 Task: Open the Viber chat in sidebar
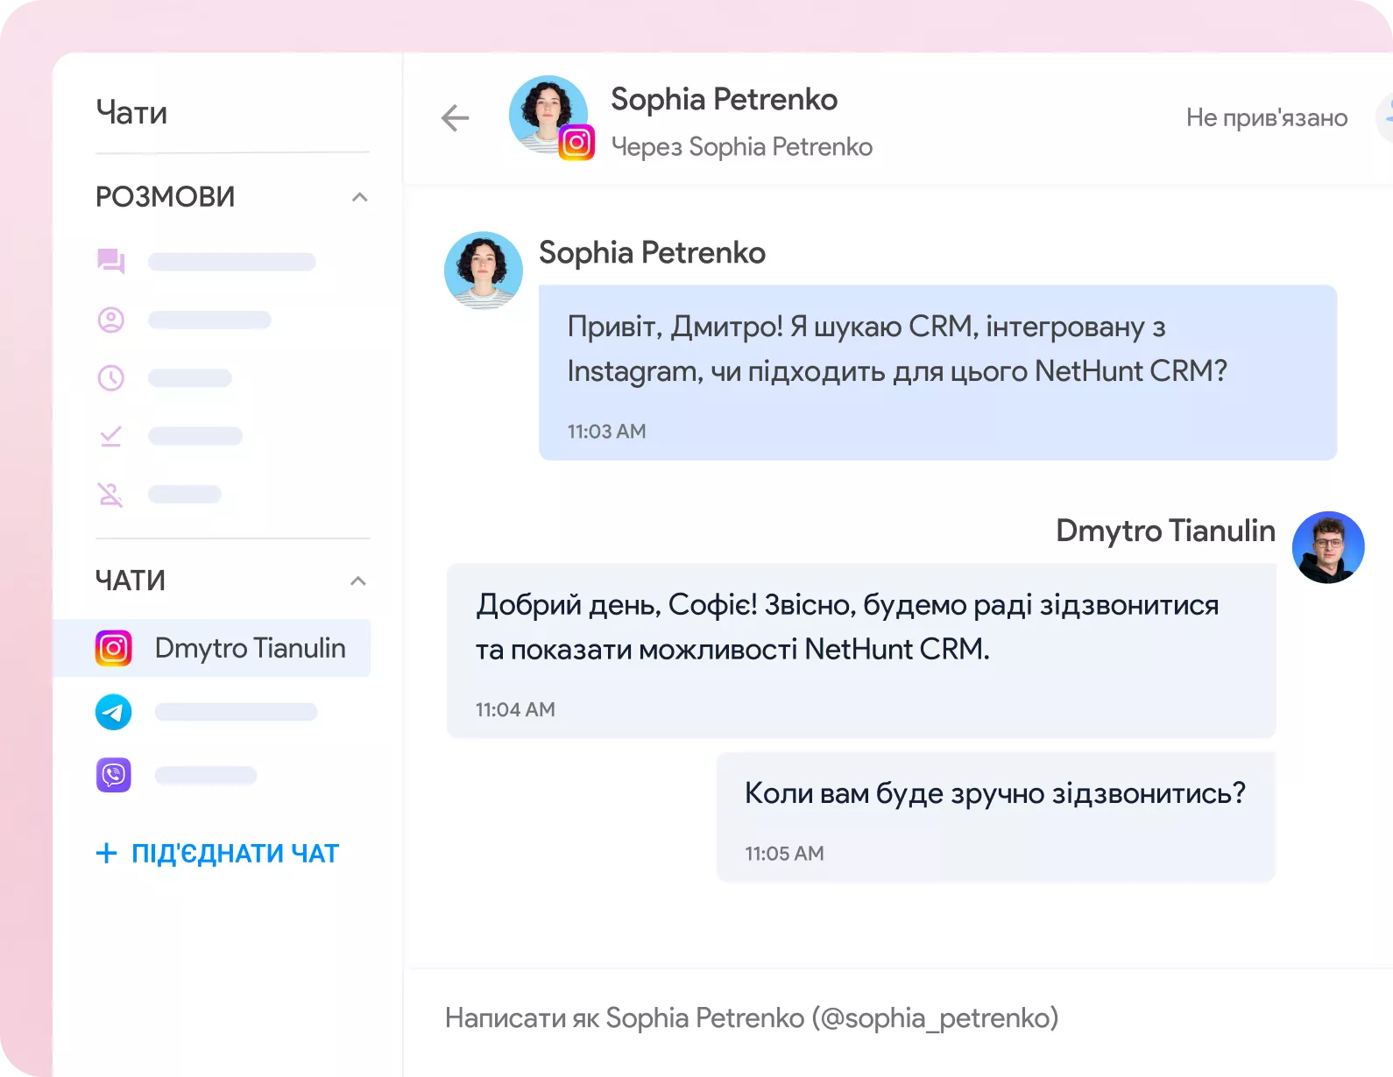(114, 775)
